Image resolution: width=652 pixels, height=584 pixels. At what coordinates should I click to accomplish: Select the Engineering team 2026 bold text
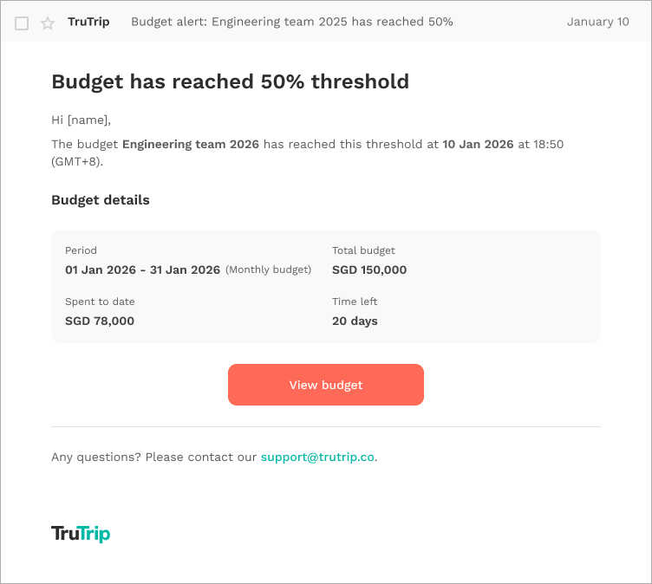191,144
